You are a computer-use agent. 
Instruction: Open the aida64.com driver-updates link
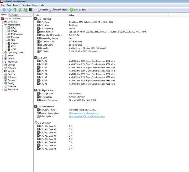coord(87,116)
